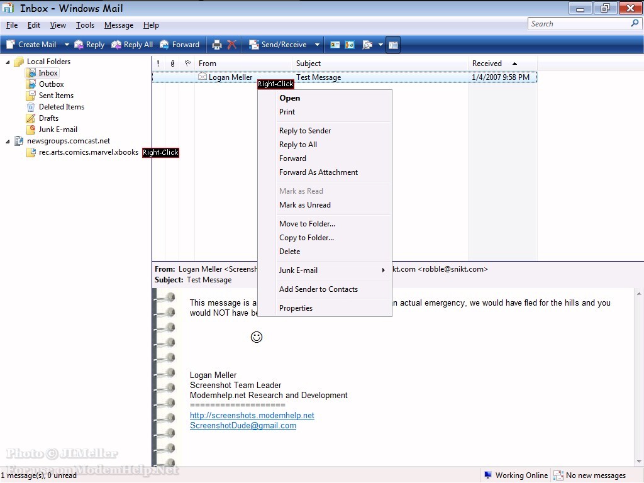Click the preview pane scrollbar up arrow
Screen dimensions: 644x483
click(639, 294)
